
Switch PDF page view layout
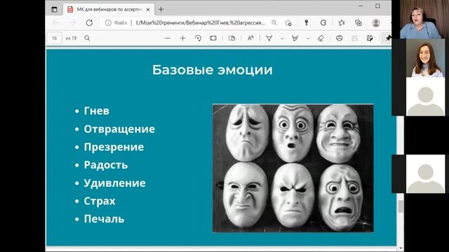coord(232,38)
